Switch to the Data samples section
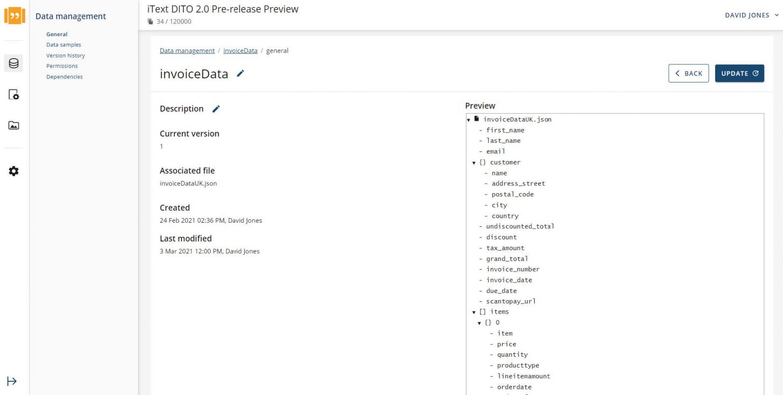Screen dimensions: 783x395 [63, 44]
